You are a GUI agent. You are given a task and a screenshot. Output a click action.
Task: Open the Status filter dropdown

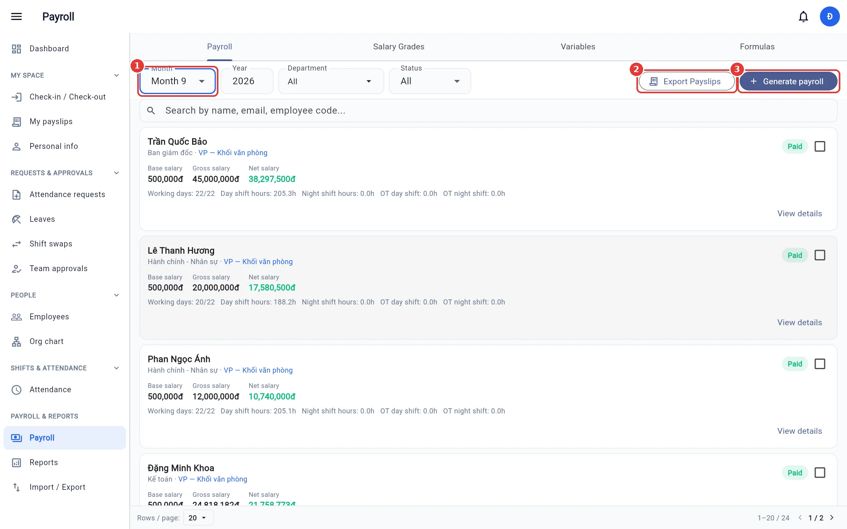pyautogui.click(x=430, y=81)
